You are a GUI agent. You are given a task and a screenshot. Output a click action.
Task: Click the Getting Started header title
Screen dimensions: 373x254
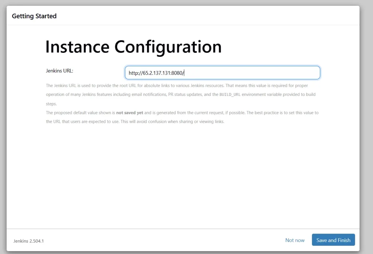coord(34,16)
